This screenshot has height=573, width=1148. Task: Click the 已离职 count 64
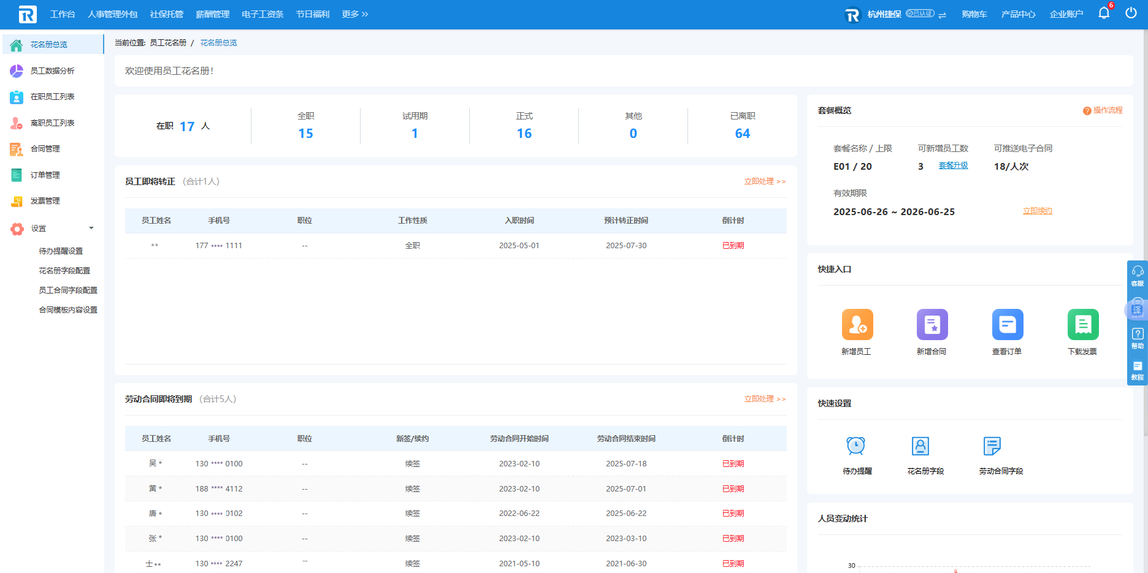point(742,134)
